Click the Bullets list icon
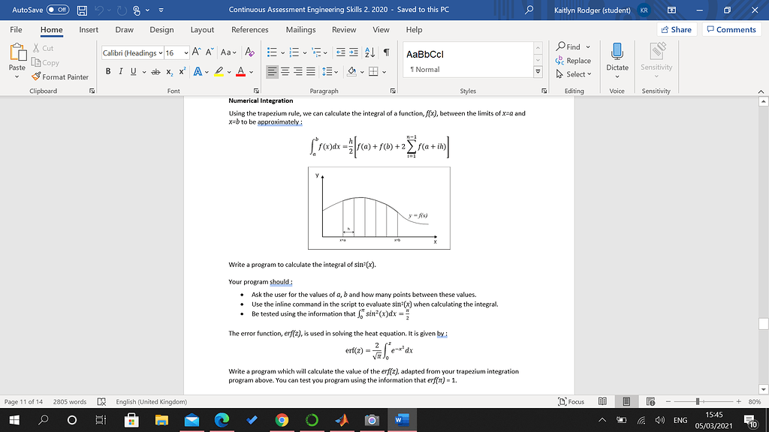 (x=272, y=52)
